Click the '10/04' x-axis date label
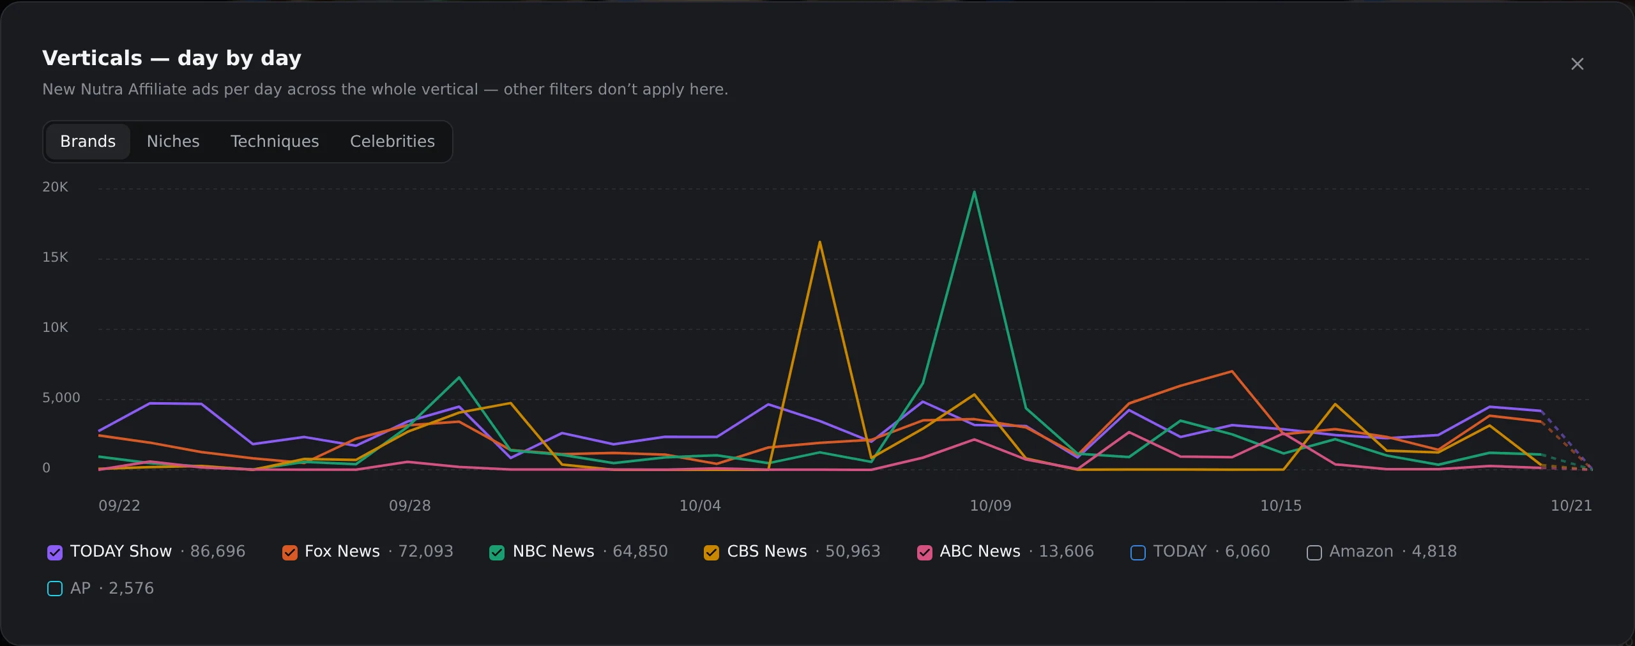The image size is (1635, 646). point(700,506)
